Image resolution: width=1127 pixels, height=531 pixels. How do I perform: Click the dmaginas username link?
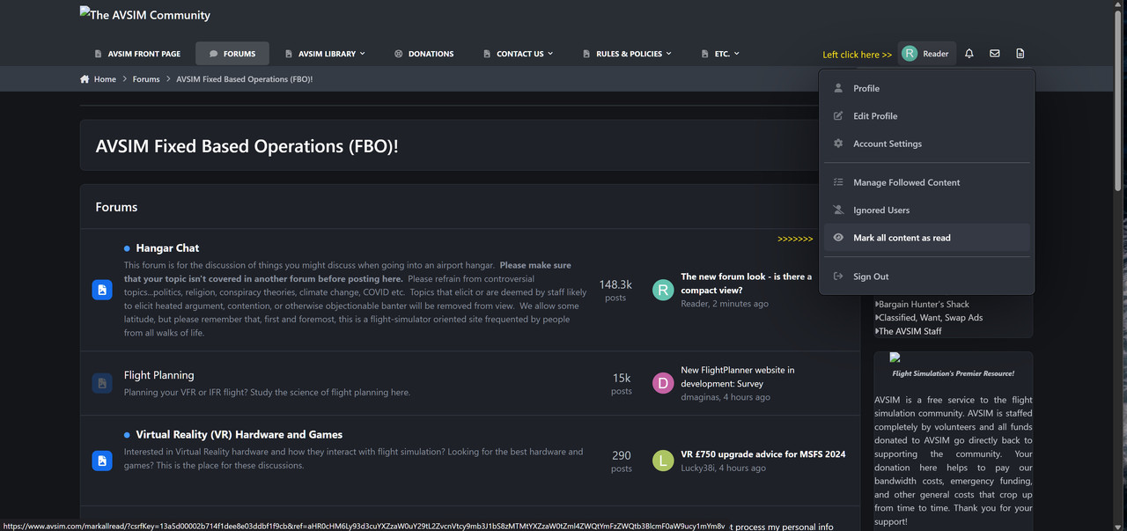click(x=700, y=397)
